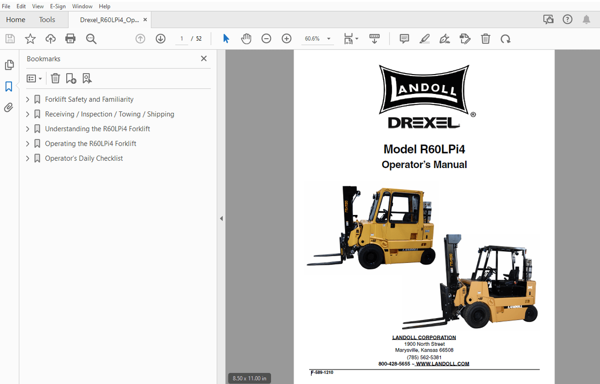Open the Fill & Sign tool

(x=445, y=38)
